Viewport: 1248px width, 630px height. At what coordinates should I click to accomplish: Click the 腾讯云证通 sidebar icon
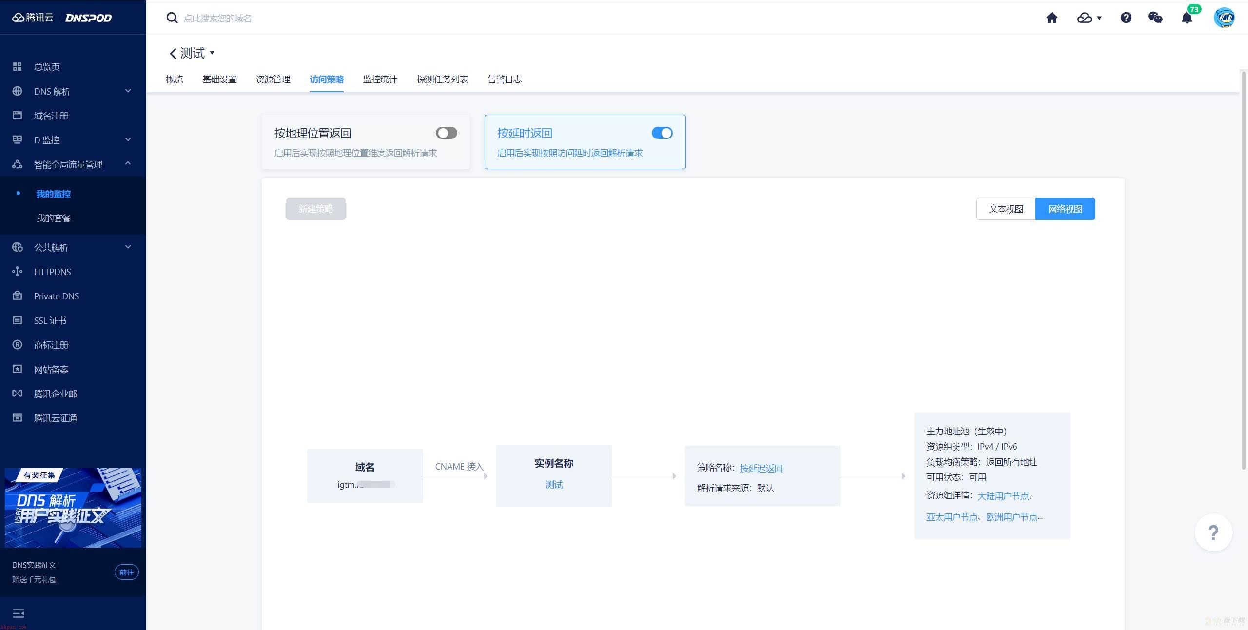pos(17,418)
